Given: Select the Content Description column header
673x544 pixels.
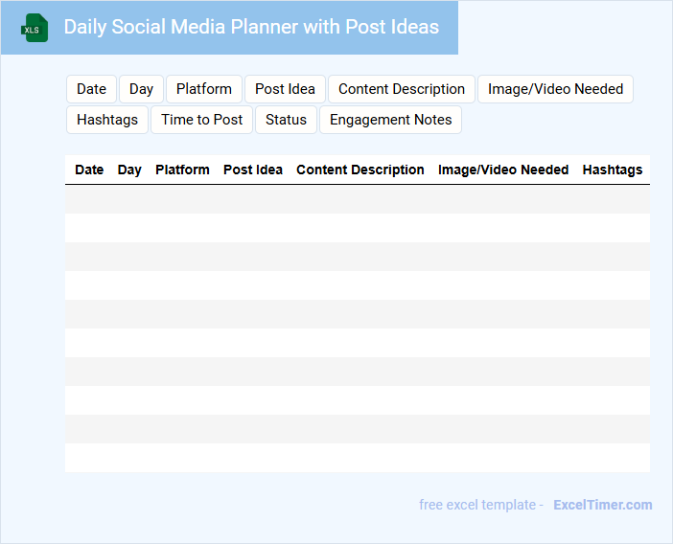Looking at the screenshot, I should [360, 170].
